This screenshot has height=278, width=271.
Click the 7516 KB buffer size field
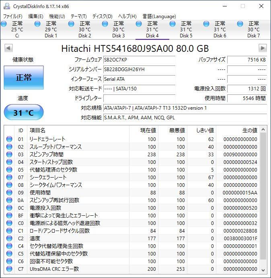247,60
